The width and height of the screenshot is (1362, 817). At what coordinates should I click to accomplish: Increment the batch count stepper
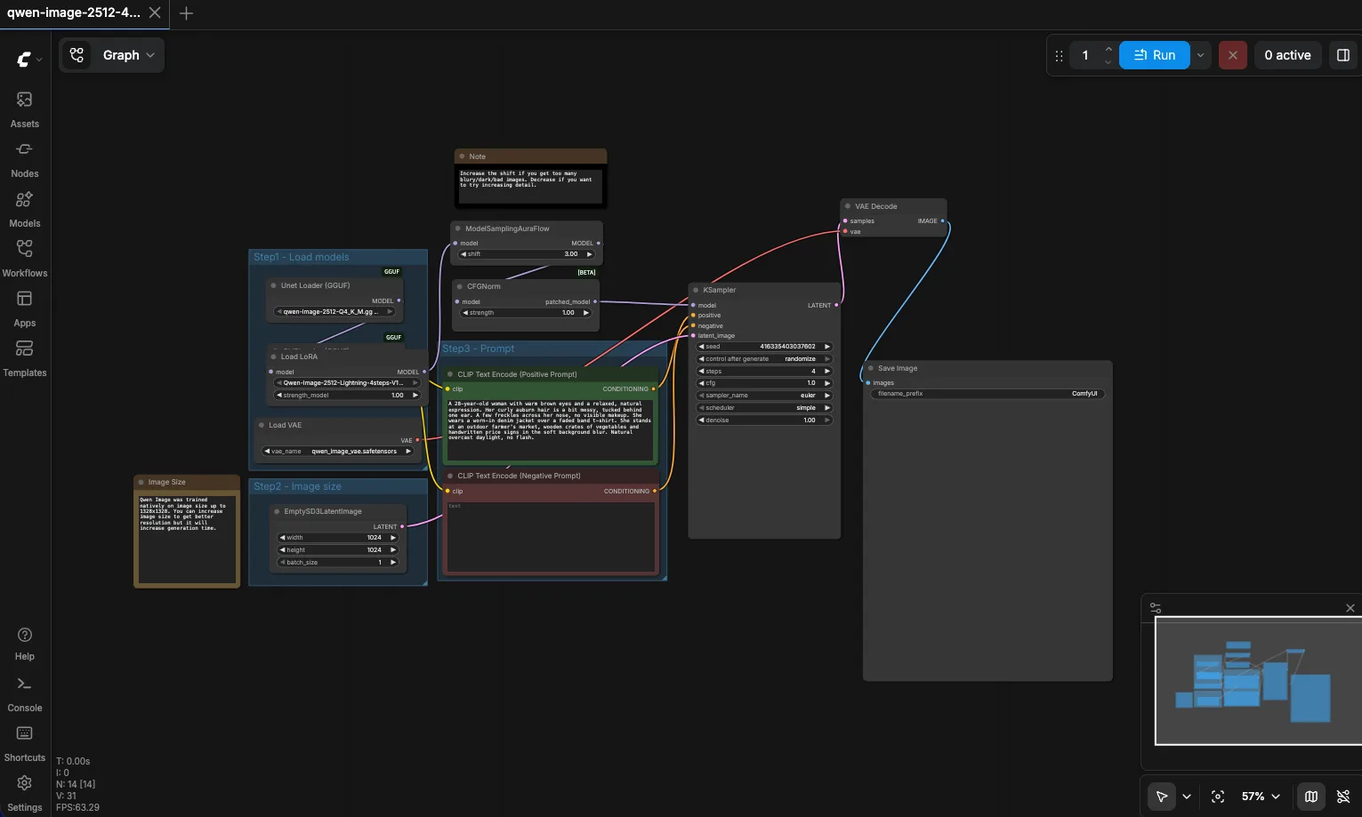pos(1108,49)
